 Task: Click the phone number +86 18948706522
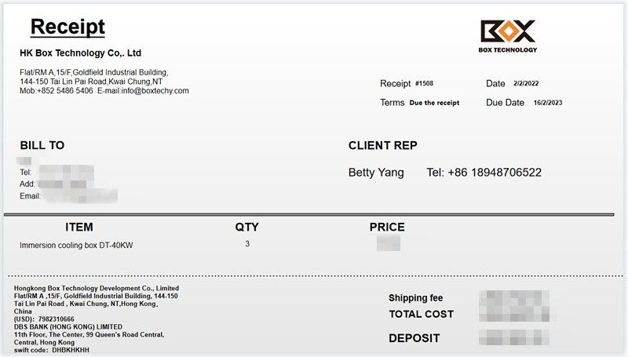point(494,173)
